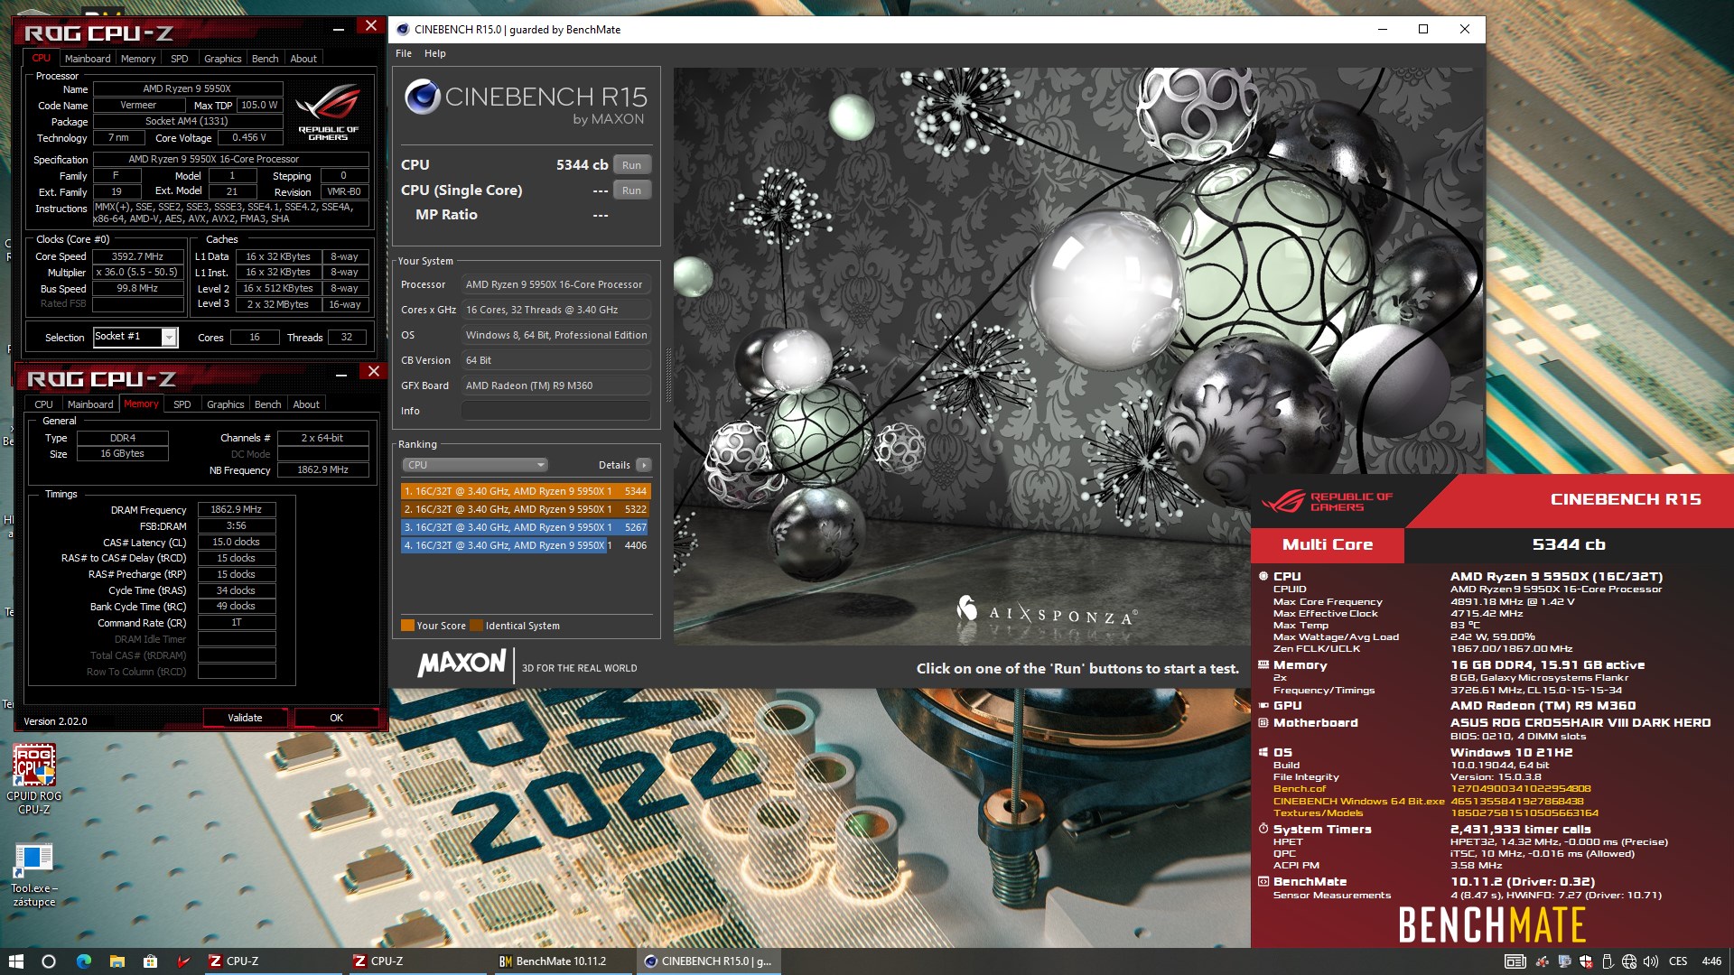Image resolution: width=1734 pixels, height=975 pixels.
Task: Open the Windows Start menu
Action: 15,961
